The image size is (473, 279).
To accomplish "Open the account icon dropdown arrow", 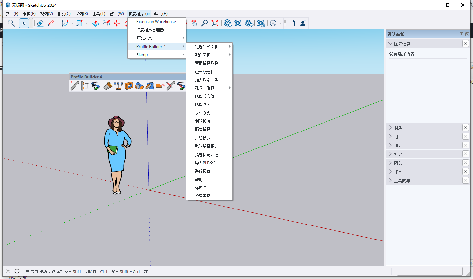I will pos(280,23).
